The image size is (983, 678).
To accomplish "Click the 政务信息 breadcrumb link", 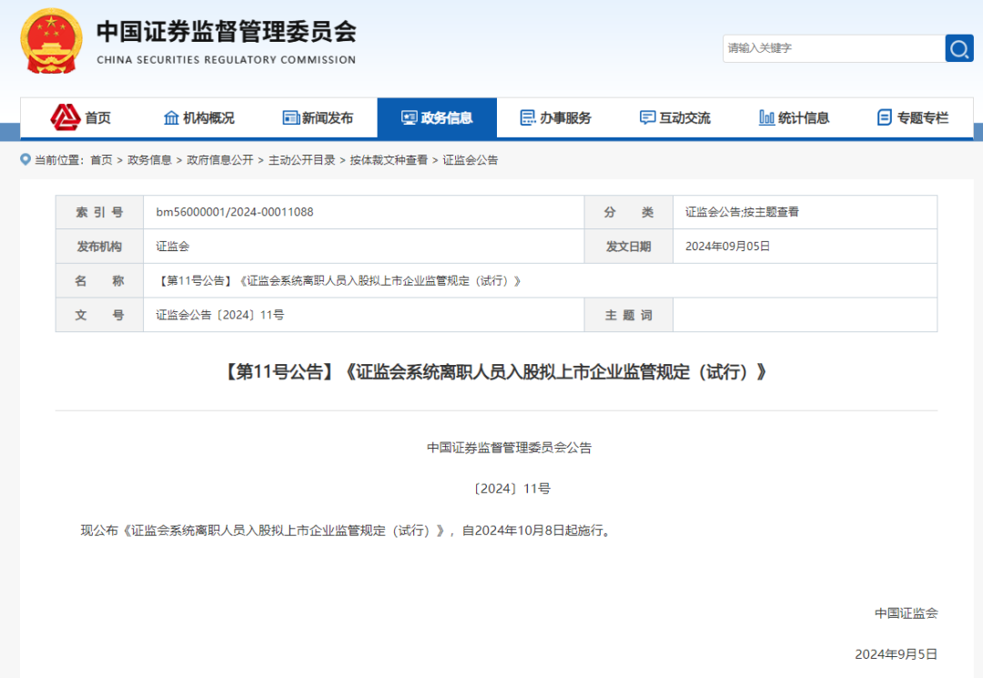I will click(x=150, y=160).
